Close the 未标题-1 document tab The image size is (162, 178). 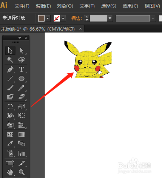(80, 29)
